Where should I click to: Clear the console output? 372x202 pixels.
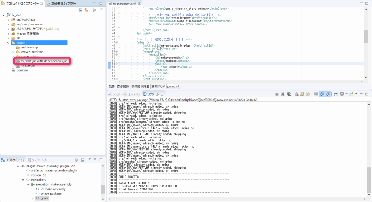point(296,94)
